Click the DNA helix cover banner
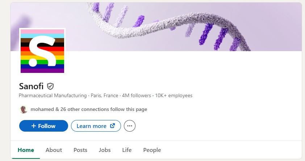The width and height of the screenshot is (305, 161). click(x=181, y=25)
